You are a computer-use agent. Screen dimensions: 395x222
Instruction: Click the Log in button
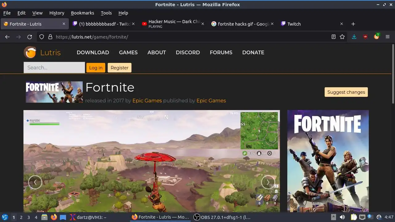pos(96,68)
